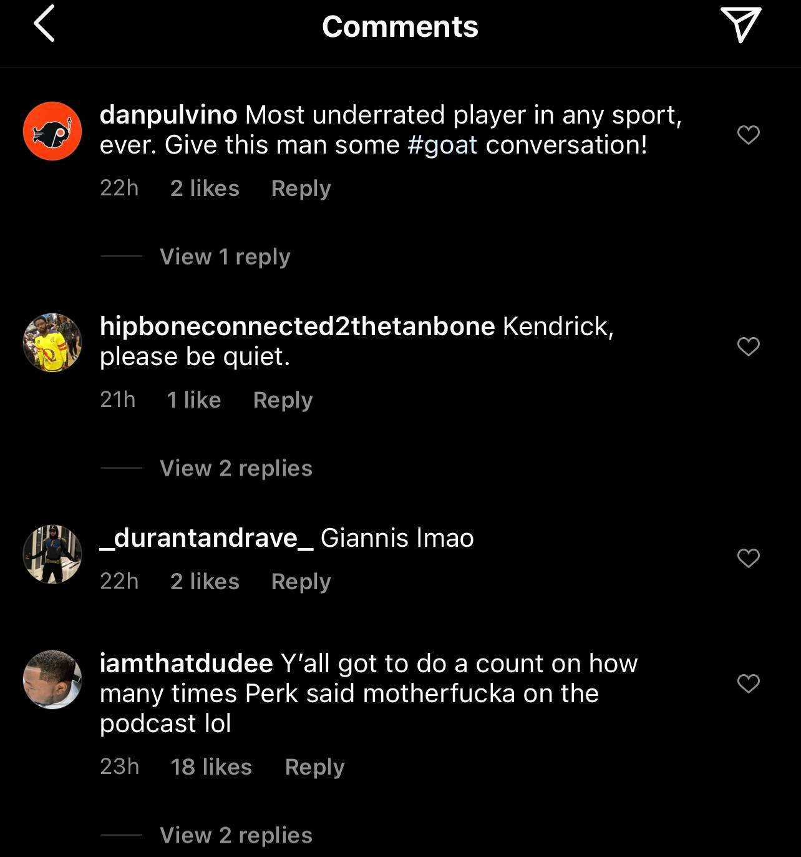The width and height of the screenshot is (801, 857).
Task: Expand "View 1 reply" under danpulvino
Action: pyautogui.click(x=225, y=257)
